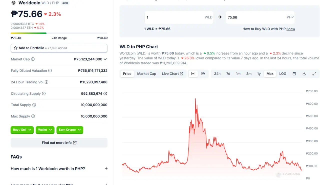
Task: Expand the chart to fullscreen
Action: tap(314, 74)
